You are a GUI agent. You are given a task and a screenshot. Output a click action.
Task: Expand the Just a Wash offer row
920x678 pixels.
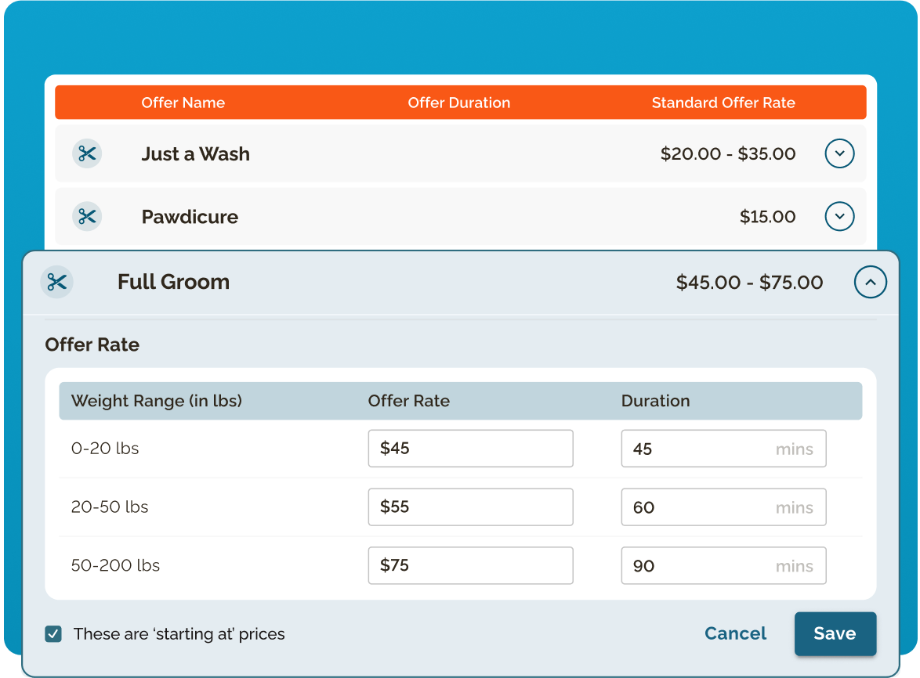click(839, 153)
